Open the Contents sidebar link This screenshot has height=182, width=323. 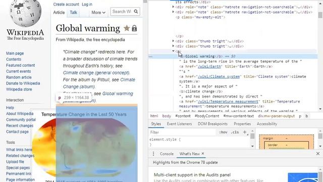[14, 59]
